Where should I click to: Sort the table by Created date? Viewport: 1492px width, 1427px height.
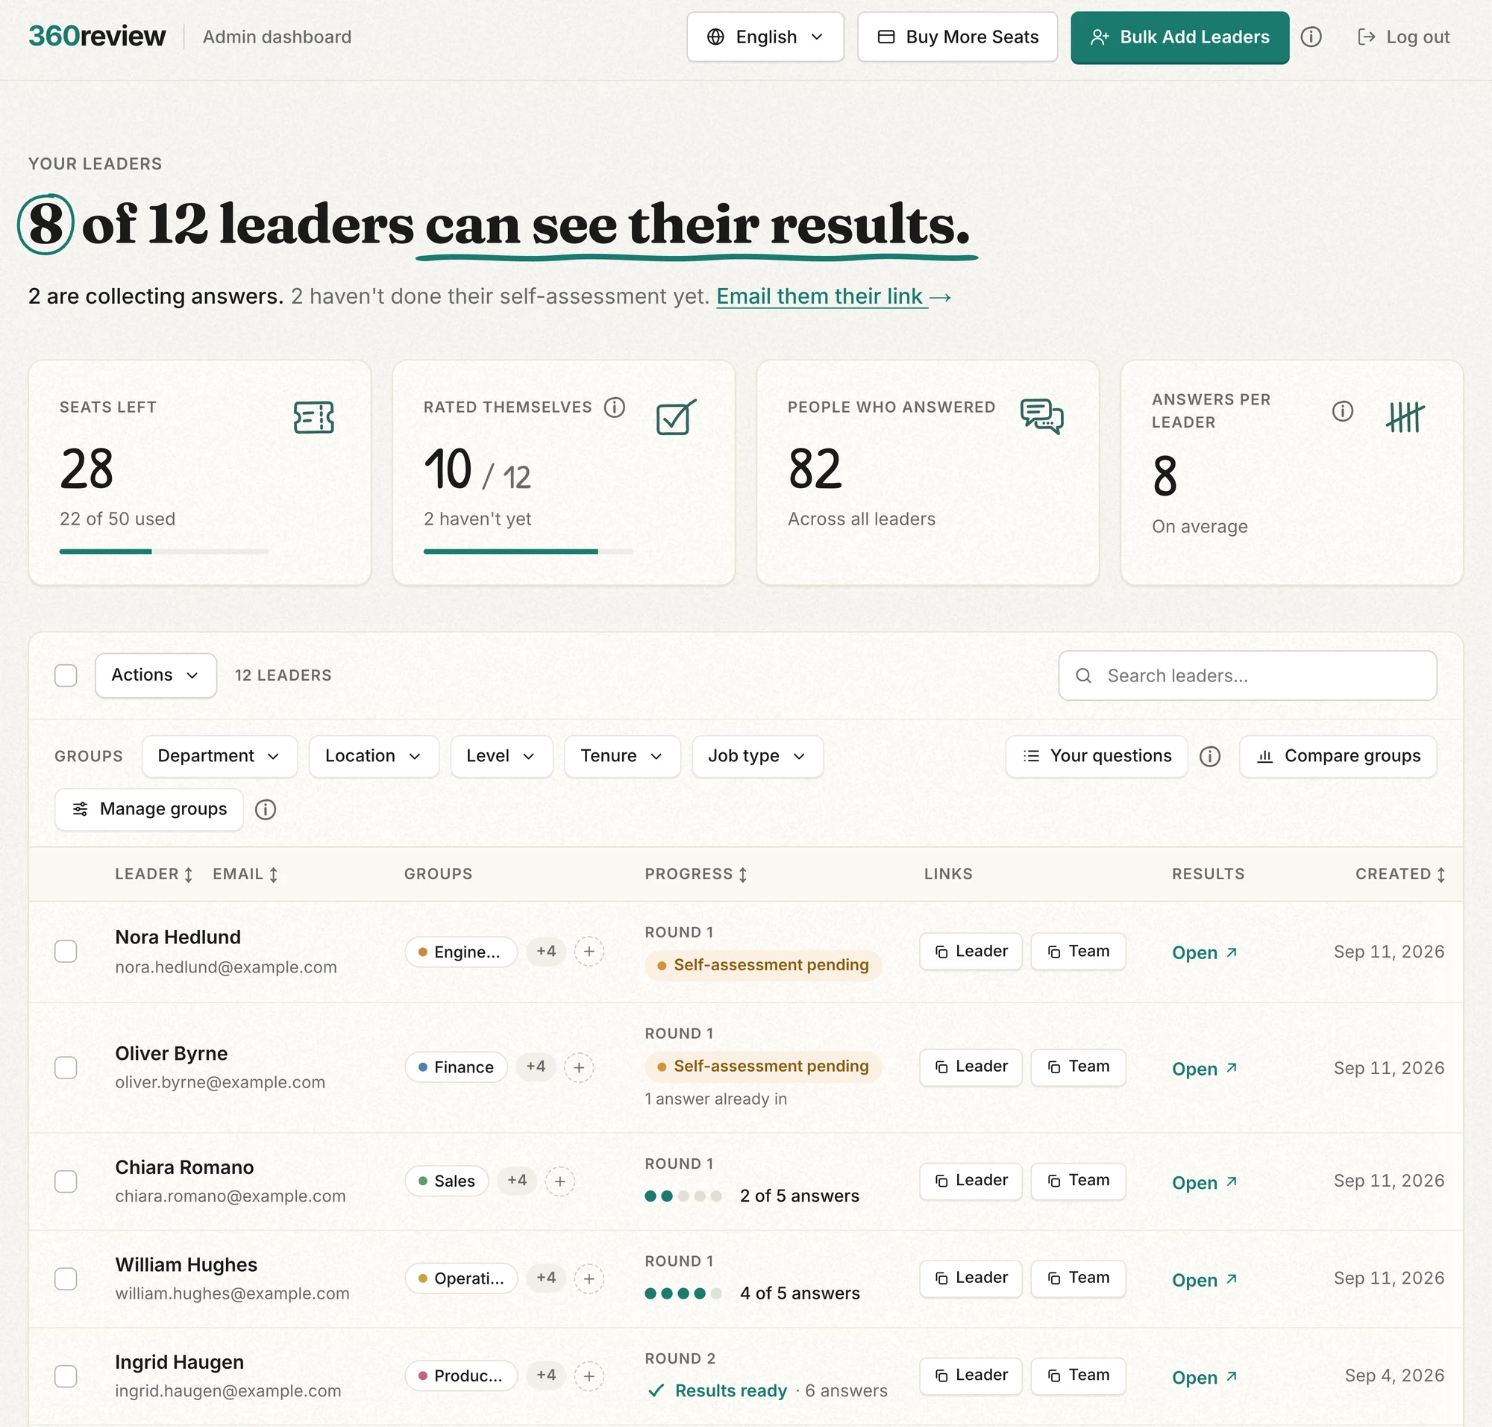tap(1399, 875)
